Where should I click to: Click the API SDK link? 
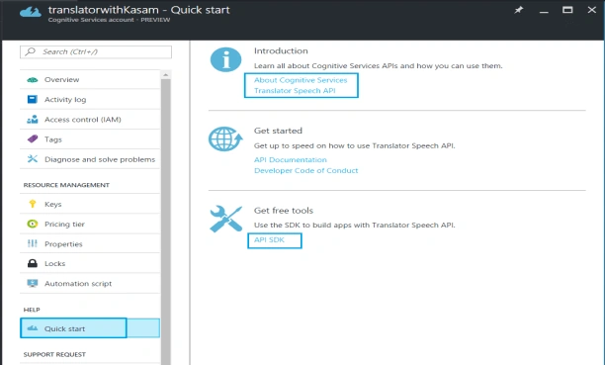coord(269,239)
